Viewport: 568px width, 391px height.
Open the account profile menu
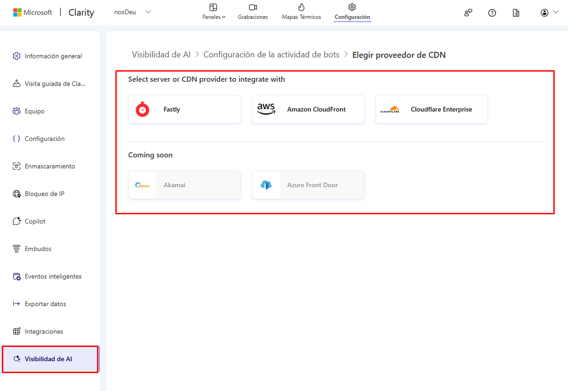(550, 13)
